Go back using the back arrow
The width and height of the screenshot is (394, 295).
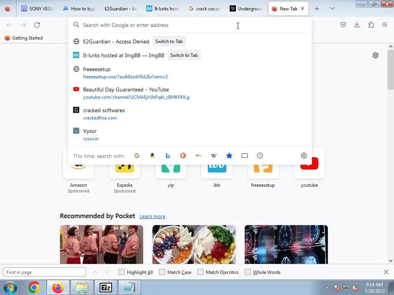point(9,25)
